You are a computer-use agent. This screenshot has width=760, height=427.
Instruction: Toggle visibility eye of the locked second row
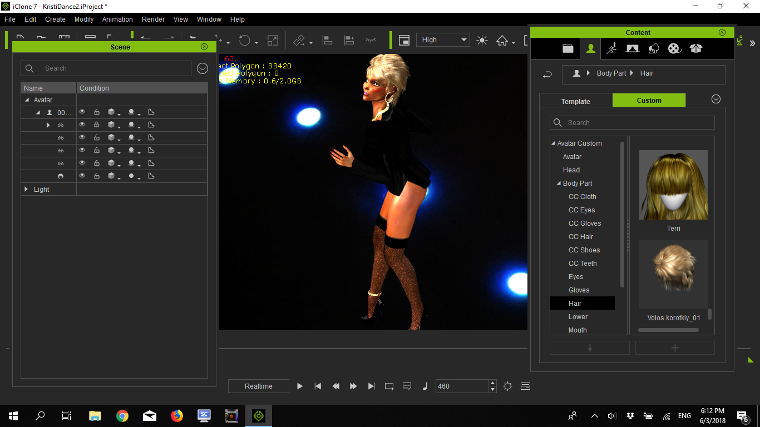[82, 125]
